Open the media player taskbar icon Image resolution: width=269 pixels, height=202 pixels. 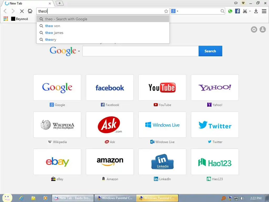[x=45, y=198]
